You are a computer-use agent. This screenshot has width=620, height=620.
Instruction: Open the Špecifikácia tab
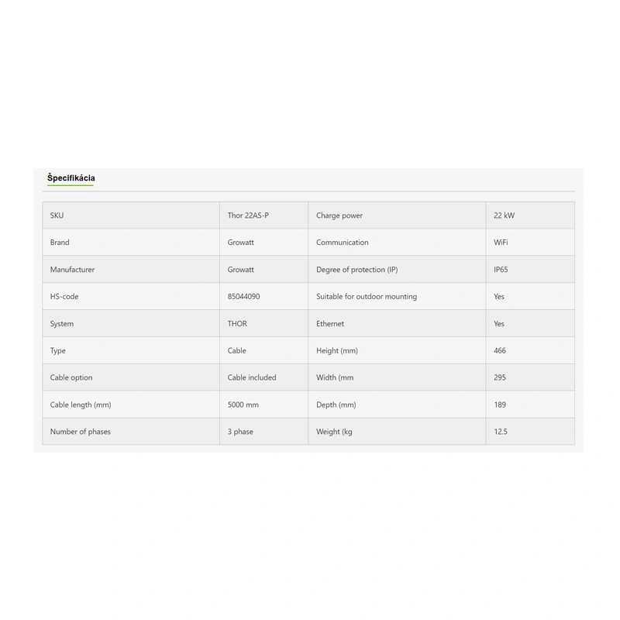tap(71, 178)
